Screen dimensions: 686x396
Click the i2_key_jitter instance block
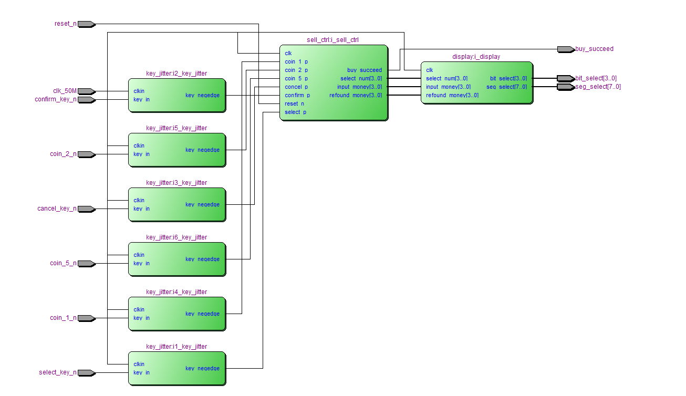[176, 104]
